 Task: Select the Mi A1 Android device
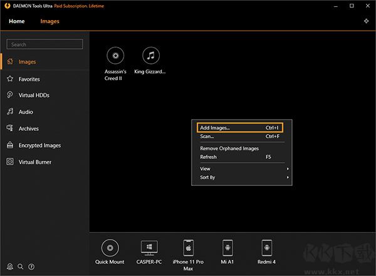click(226, 248)
